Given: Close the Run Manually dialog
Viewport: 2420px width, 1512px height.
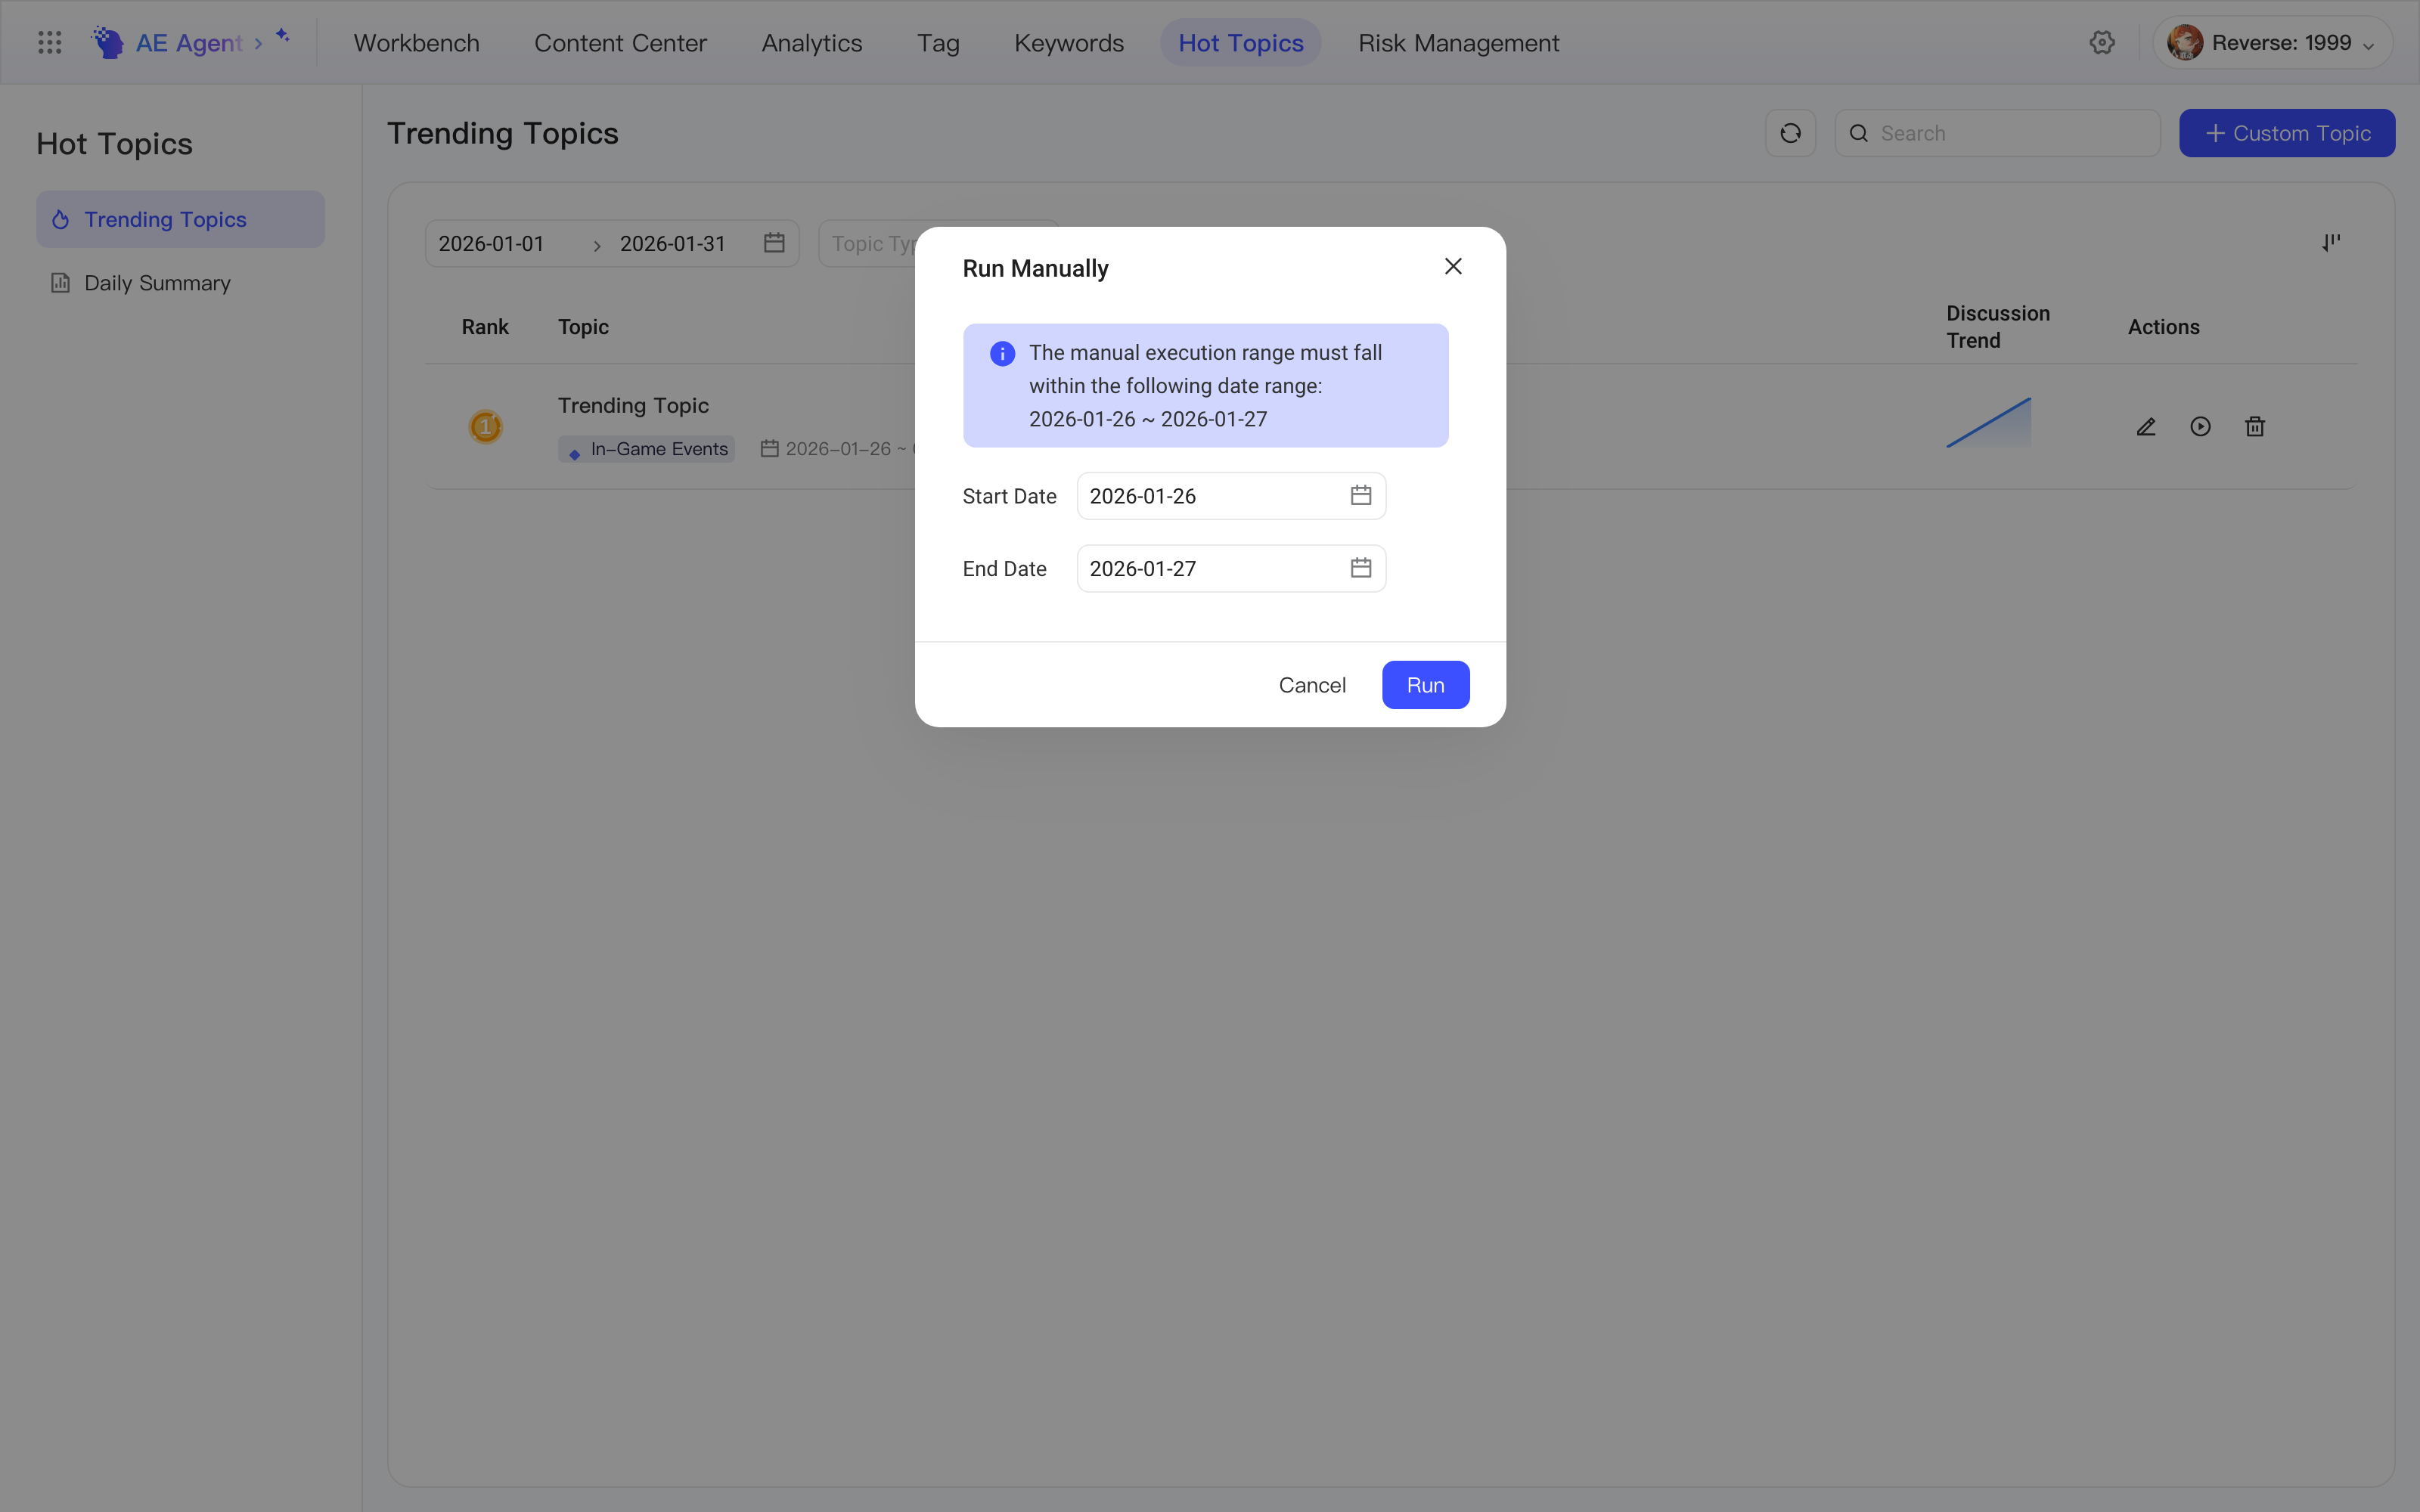Looking at the screenshot, I should click(1453, 266).
